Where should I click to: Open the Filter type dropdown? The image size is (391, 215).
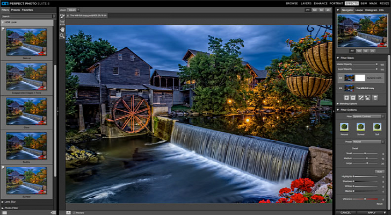[x=368, y=117]
